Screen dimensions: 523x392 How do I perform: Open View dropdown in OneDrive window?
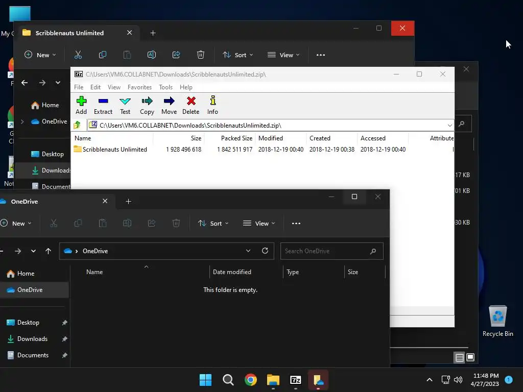(x=259, y=224)
